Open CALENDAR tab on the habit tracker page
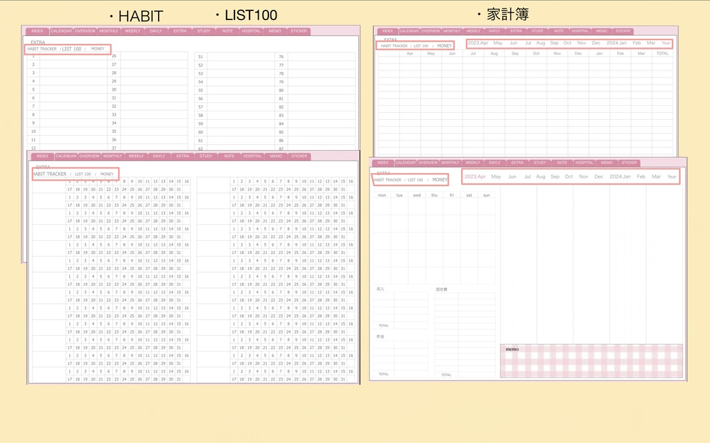Viewport: 710px width, 443px height. click(x=66, y=156)
